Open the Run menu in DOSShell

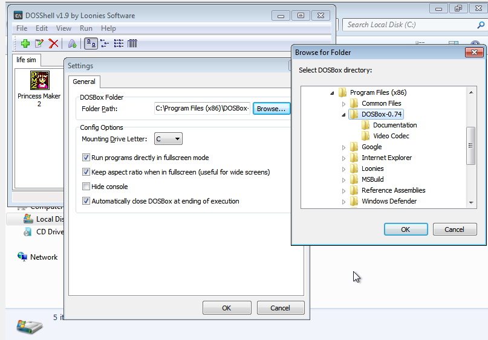pos(86,28)
